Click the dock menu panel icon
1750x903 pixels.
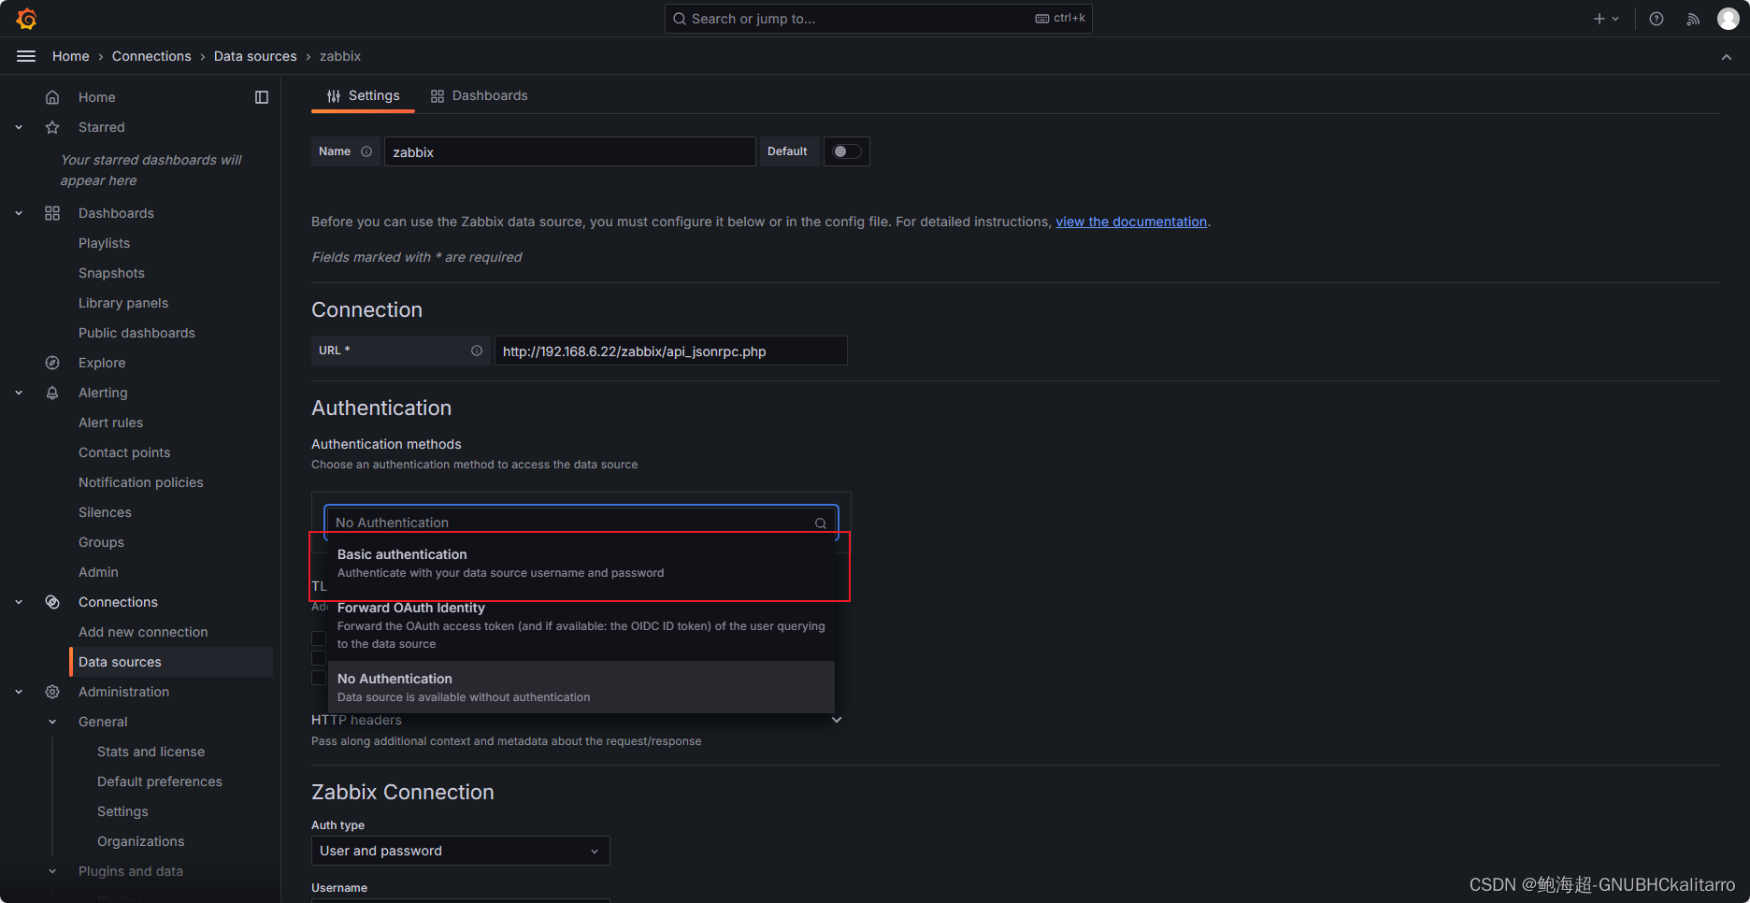coord(262,97)
